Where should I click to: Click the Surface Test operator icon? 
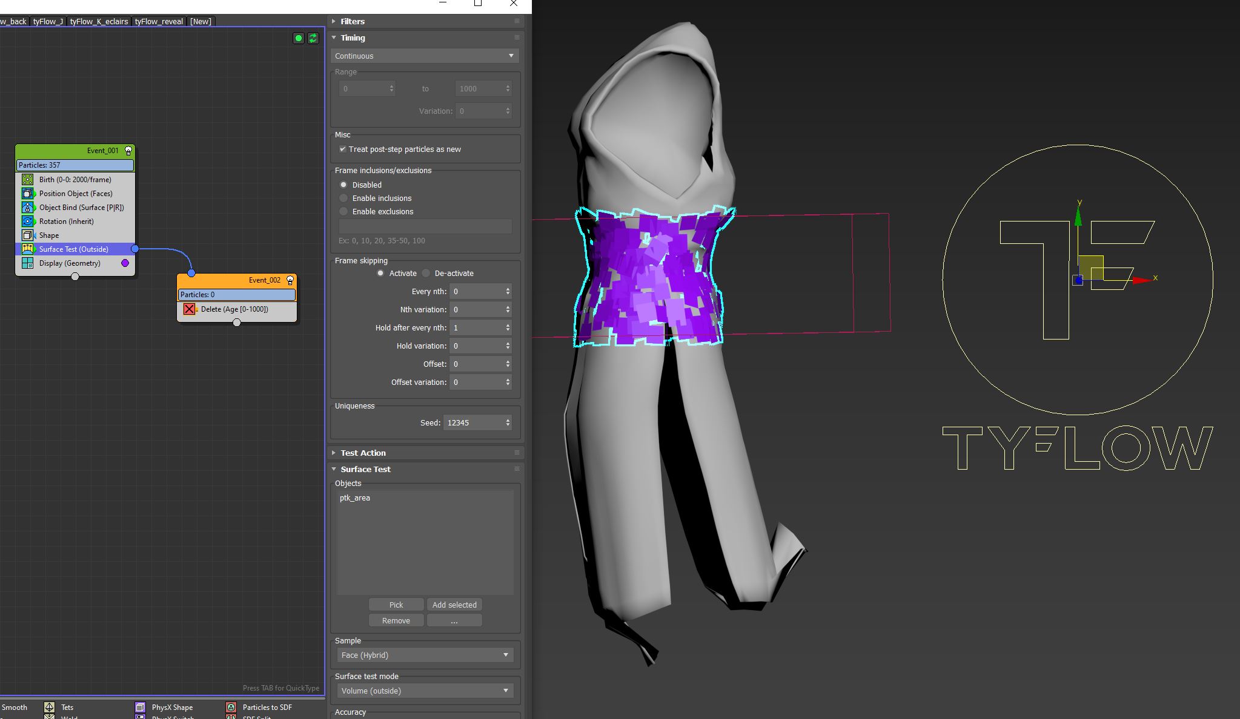click(x=27, y=249)
